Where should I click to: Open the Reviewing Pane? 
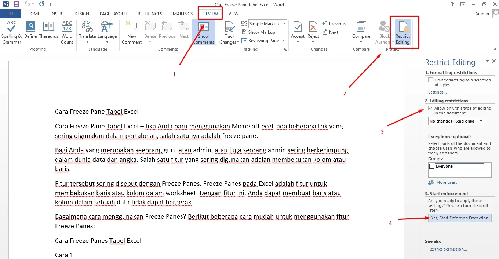pos(260,41)
